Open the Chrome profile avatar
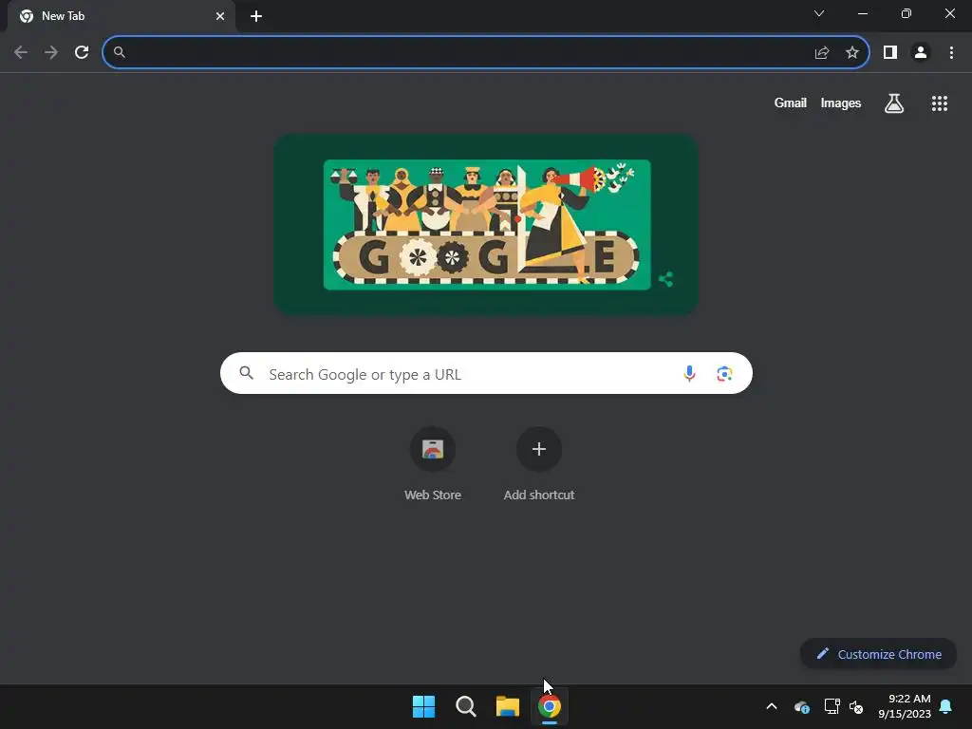 click(921, 53)
